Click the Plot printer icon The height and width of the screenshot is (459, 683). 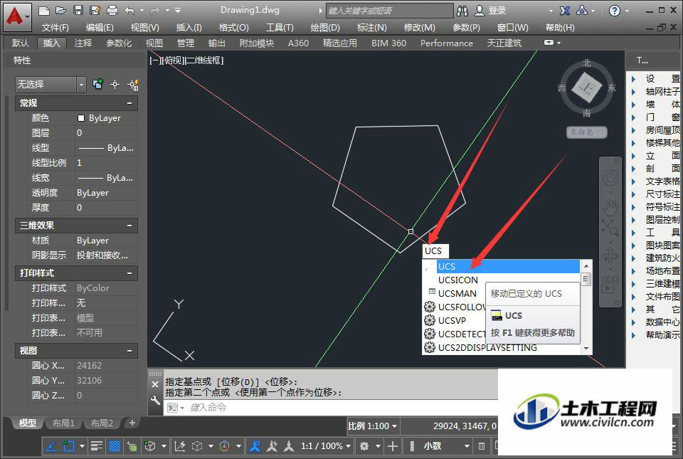[x=112, y=10]
